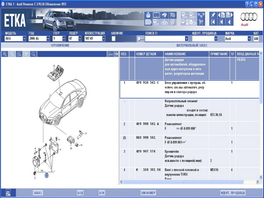
Task: Click the split-arrow icon beside ПОЗ. header
Action: point(116,54)
